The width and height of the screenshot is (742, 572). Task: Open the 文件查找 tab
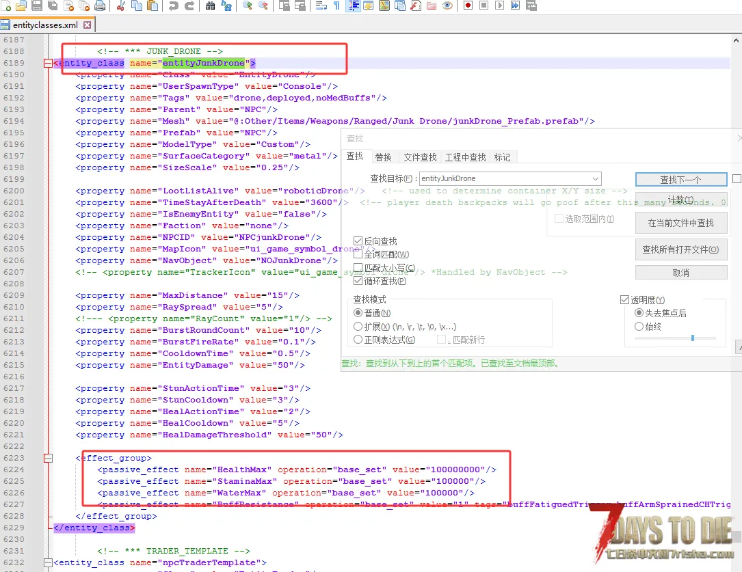pos(420,157)
